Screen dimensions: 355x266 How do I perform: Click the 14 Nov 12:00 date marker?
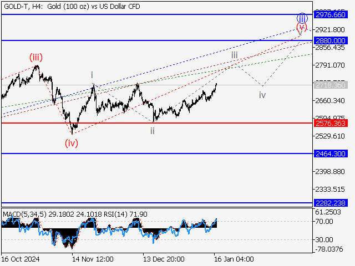pyautogui.click(x=93, y=259)
